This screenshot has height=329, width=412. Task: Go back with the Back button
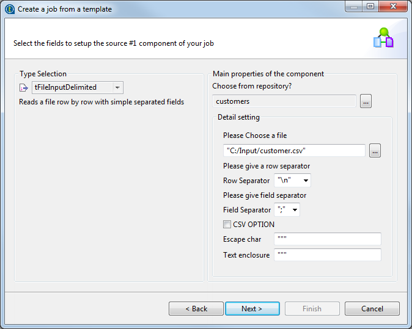pos(196,309)
